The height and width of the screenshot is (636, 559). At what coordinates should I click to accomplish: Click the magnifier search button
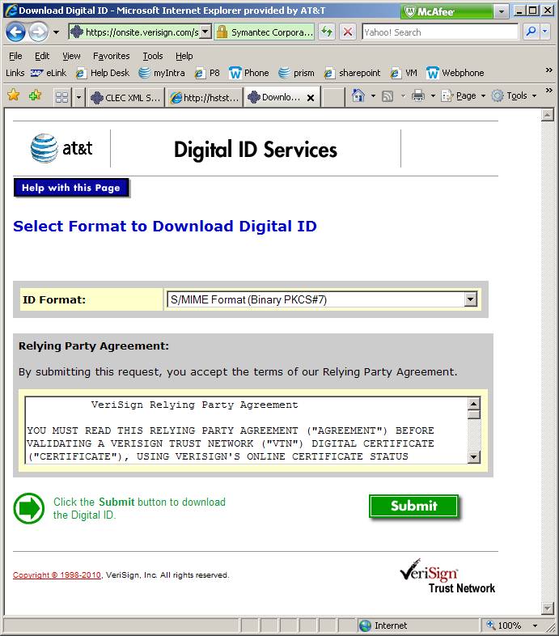[x=531, y=32]
